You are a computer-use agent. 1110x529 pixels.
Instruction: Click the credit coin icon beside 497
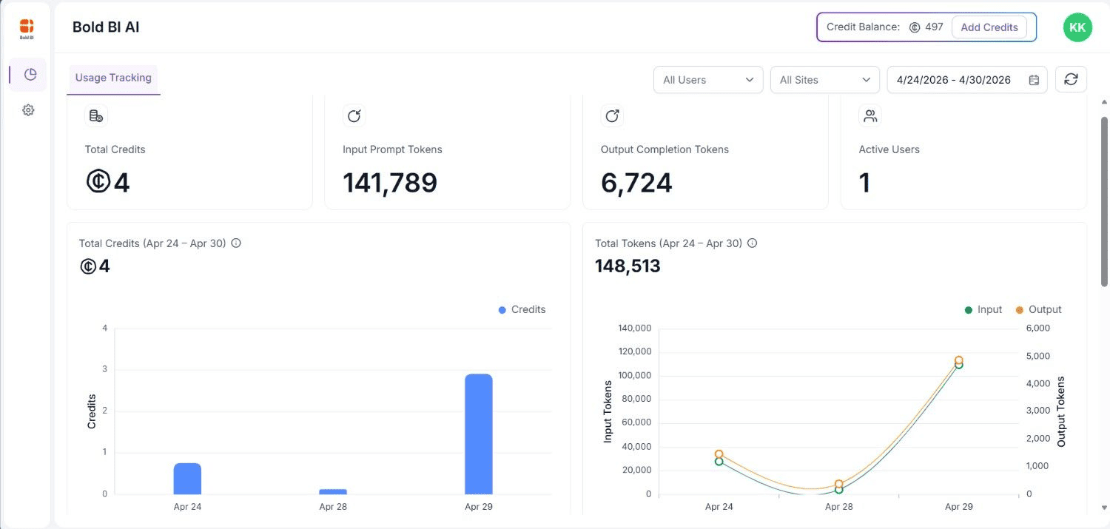point(915,27)
